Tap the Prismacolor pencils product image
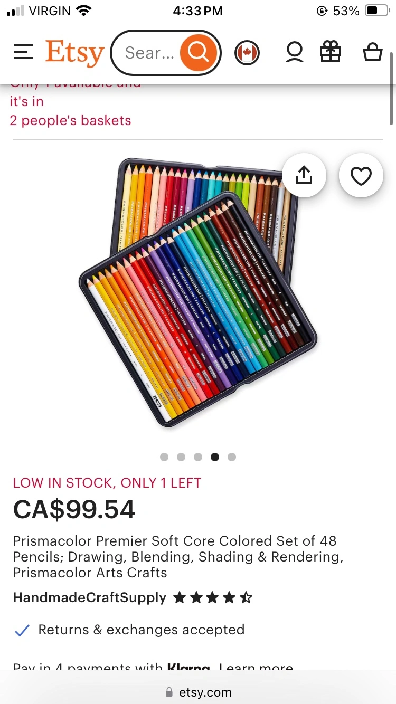This screenshot has width=396, height=704. coord(198,292)
